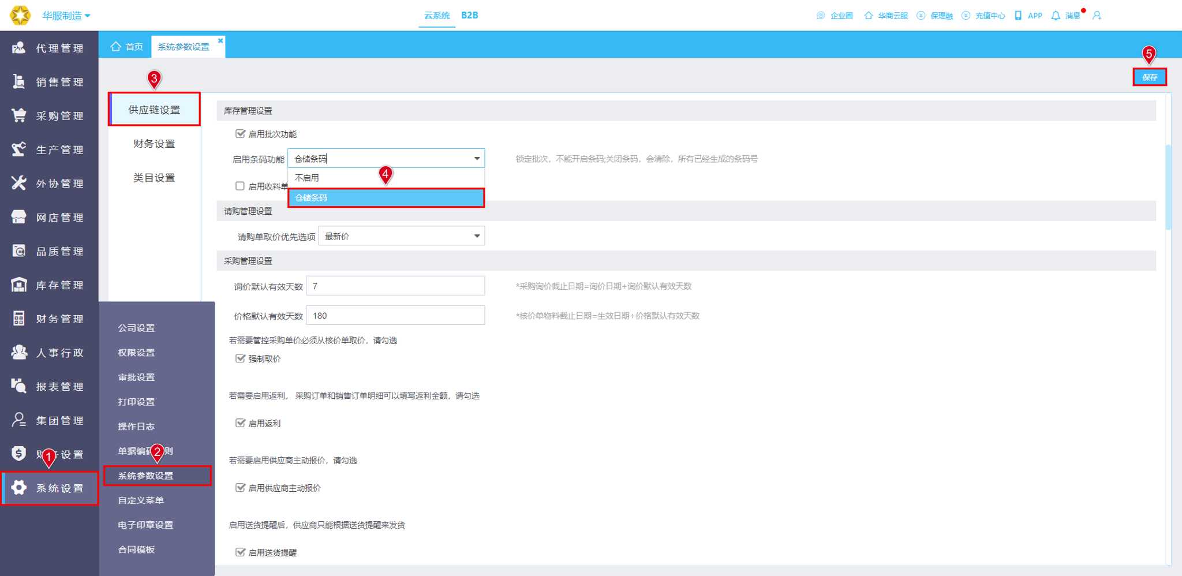Select the 生产管理 sidebar icon
The image size is (1182, 576).
(x=18, y=149)
